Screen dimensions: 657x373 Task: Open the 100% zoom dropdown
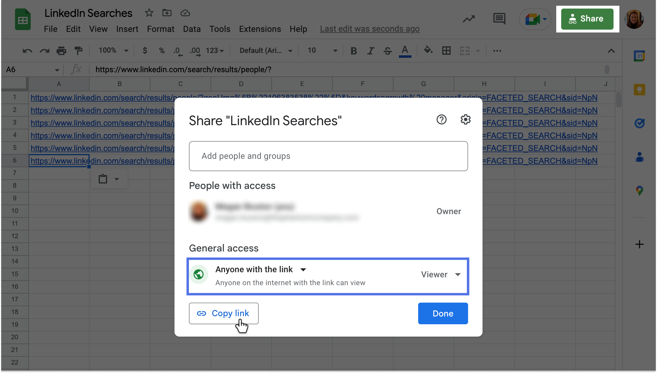point(113,51)
